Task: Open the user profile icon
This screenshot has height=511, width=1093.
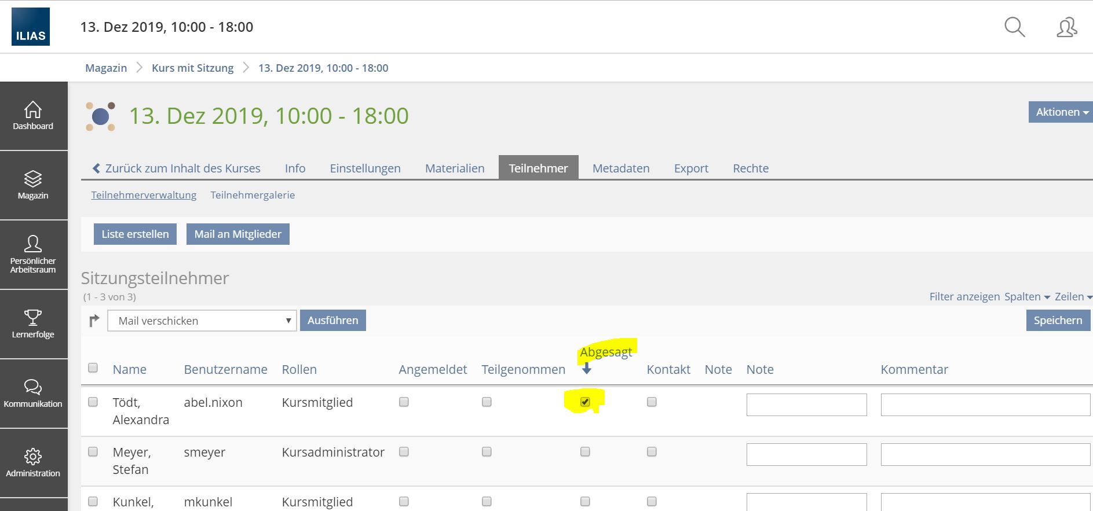Action: (x=1066, y=27)
